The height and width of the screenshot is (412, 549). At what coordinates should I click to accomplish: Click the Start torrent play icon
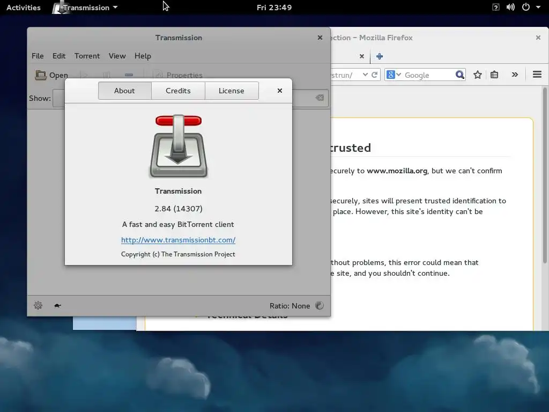84,75
